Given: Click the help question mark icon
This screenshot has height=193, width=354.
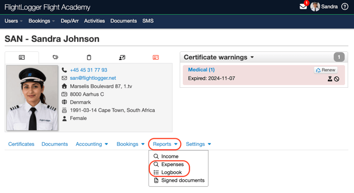Looking at the screenshot, I should point(344,7).
